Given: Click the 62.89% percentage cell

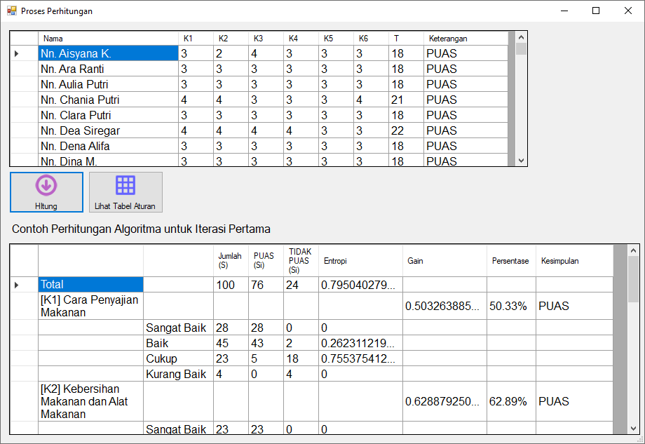Looking at the screenshot, I should (511, 401).
